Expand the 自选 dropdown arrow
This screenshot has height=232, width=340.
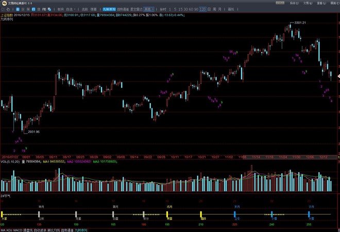click(75, 9)
